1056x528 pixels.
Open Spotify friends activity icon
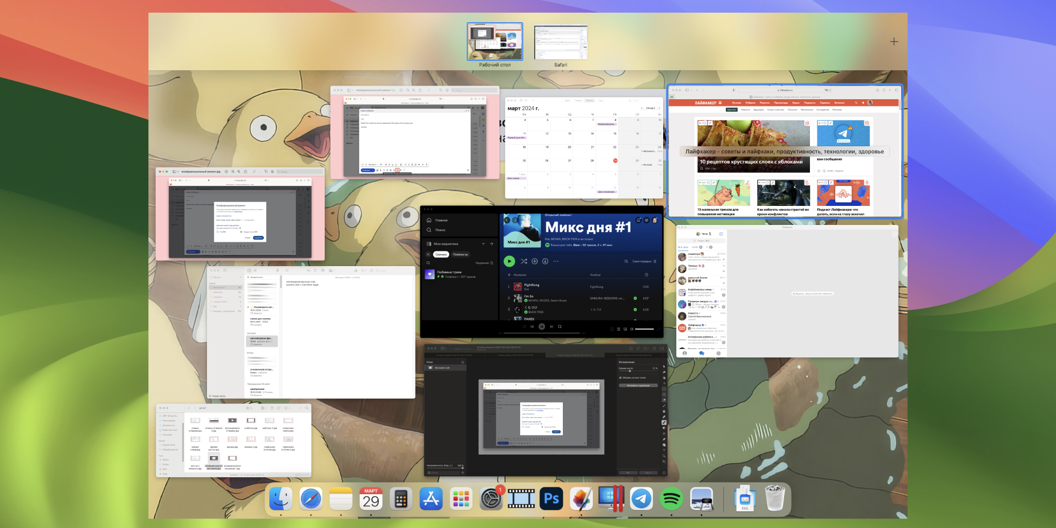point(646,220)
